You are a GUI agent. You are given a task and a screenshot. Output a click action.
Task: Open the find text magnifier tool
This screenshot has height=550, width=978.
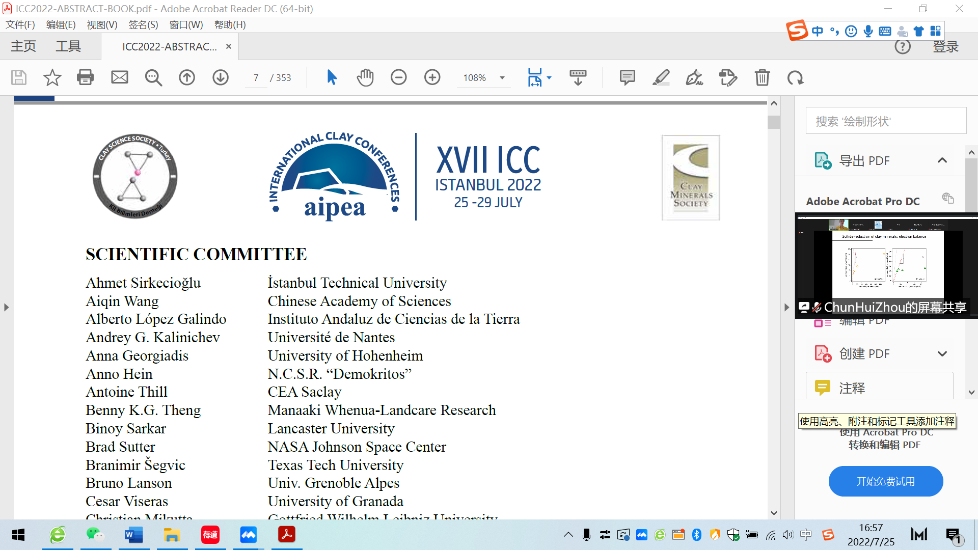click(x=153, y=77)
